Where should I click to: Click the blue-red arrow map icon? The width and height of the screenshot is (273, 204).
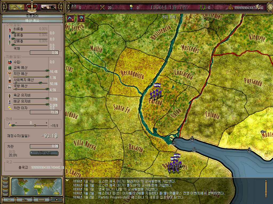[x=70, y=18]
